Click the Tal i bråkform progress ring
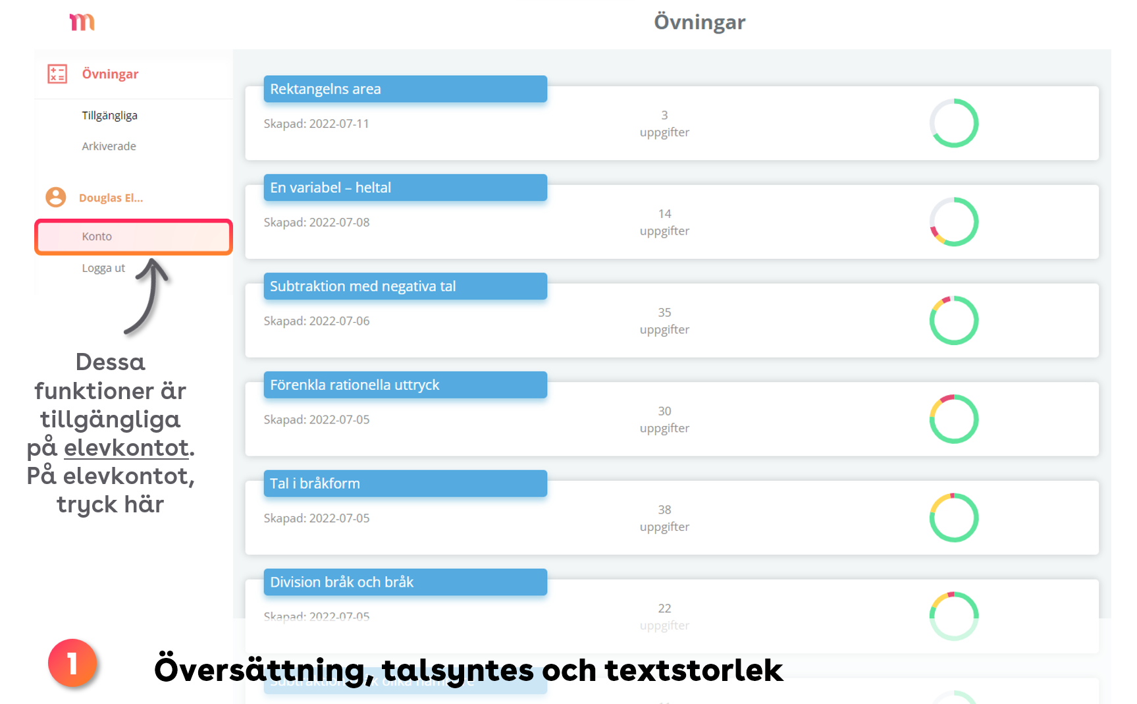The height and width of the screenshot is (704, 1137). point(953,518)
